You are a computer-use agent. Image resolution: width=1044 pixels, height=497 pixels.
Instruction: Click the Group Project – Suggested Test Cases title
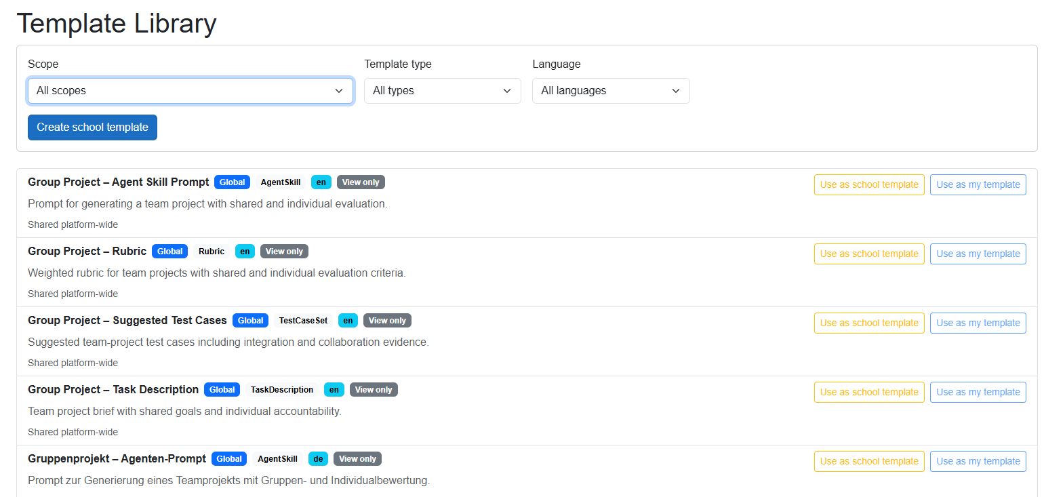click(127, 320)
